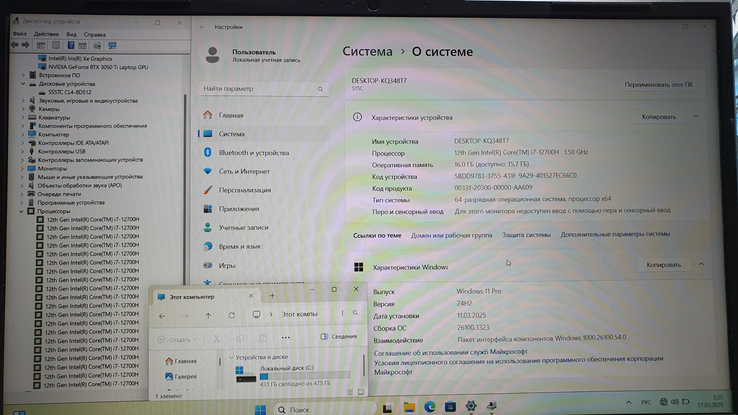Select Bluetooth и устройства in Settings sidebar
Image resolution: width=738 pixels, height=415 pixels.
pos(254,153)
